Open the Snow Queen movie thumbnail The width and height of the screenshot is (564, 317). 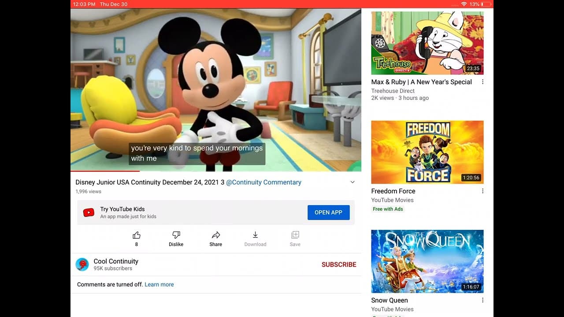click(x=427, y=262)
